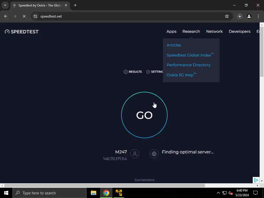Open the Chrome profile icon
264x198 pixels.
tap(249, 16)
